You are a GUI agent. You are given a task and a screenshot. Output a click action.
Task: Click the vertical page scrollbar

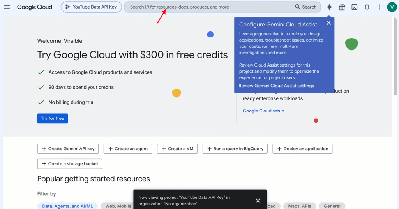pyautogui.click(x=395, y=55)
